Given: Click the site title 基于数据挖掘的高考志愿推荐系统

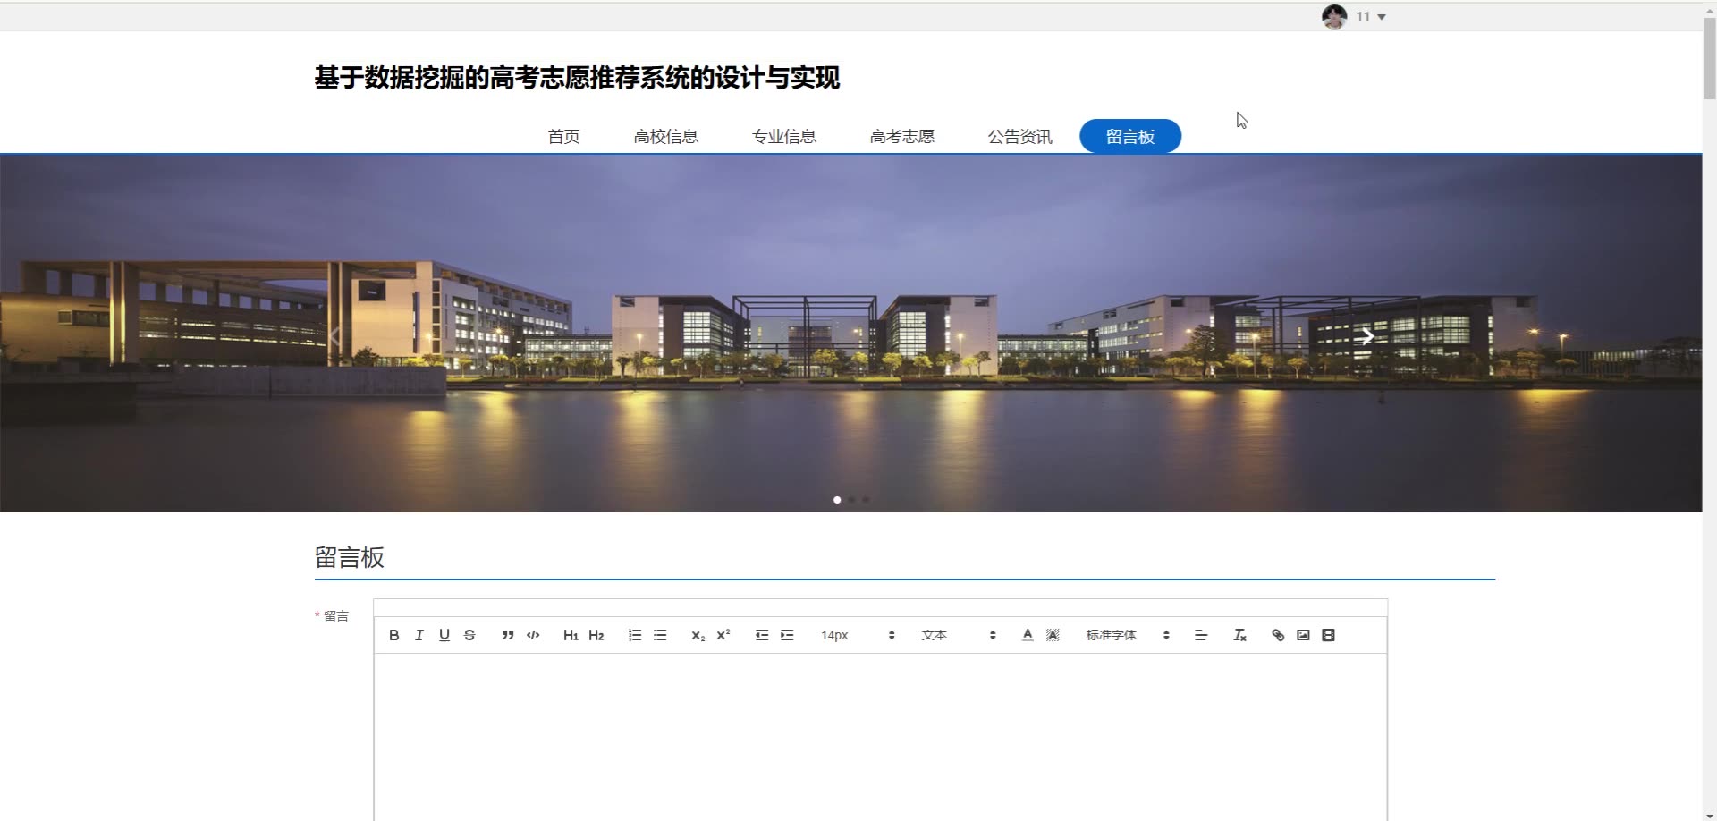Looking at the screenshot, I should coord(577,78).
